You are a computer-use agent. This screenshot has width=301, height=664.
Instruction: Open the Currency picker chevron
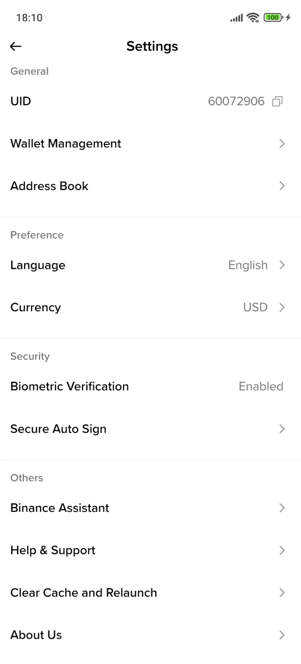(x=282, y=307)
